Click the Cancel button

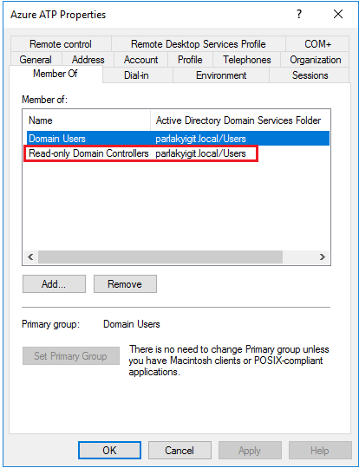coord(179,450)
